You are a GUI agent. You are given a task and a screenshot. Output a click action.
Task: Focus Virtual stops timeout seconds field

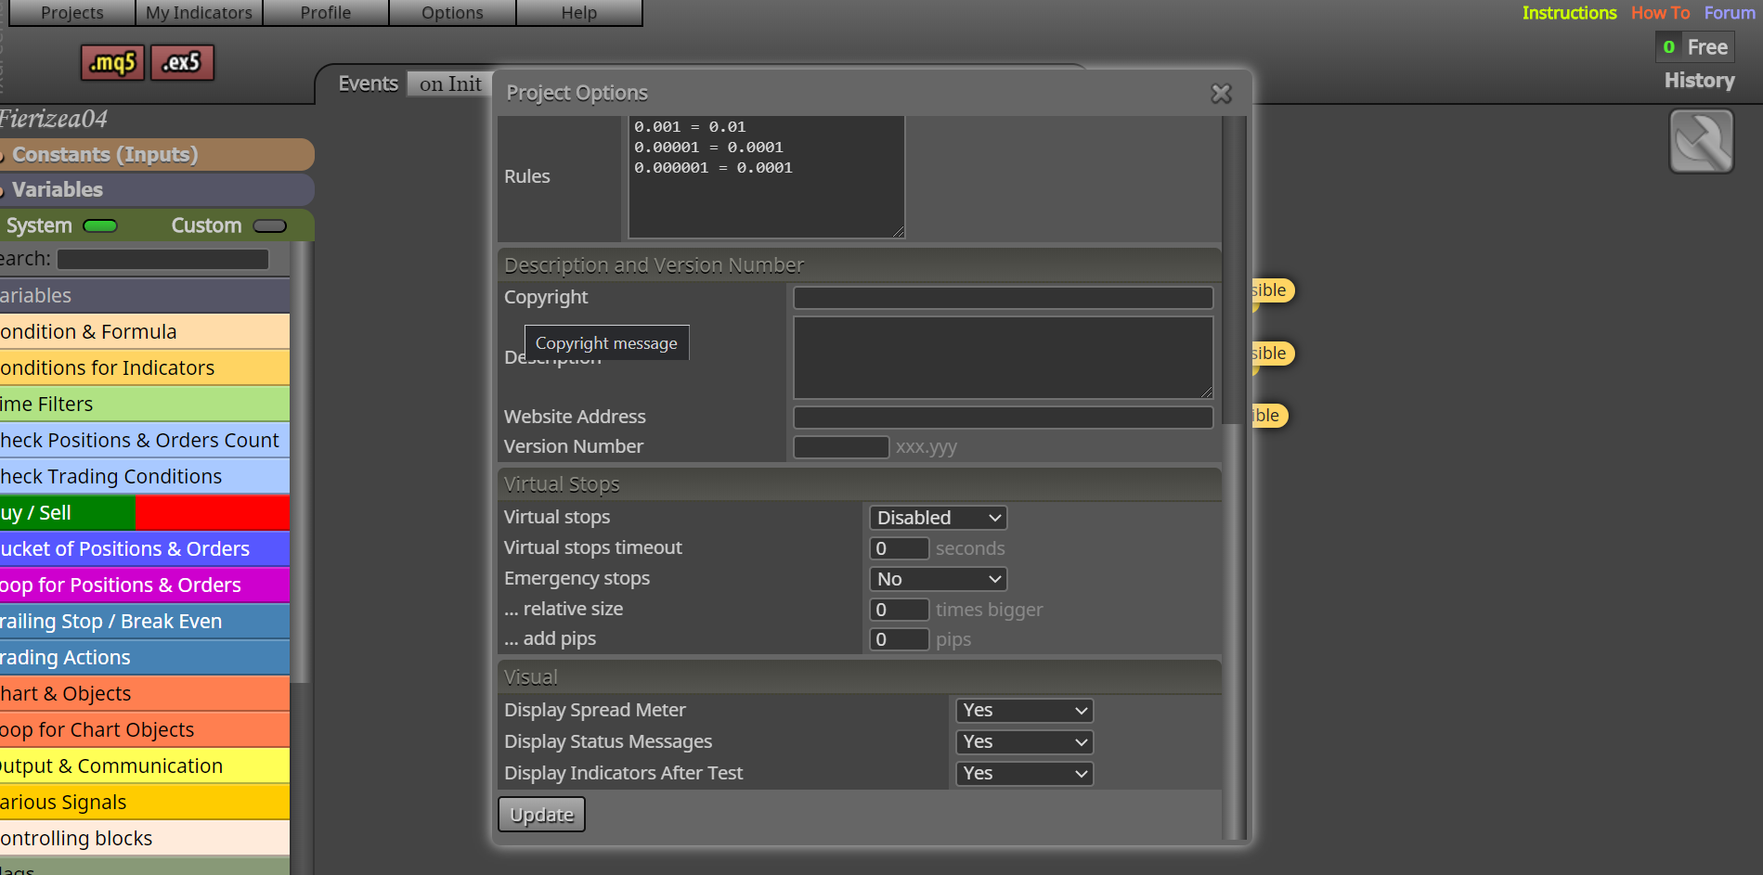click(899, 548)
